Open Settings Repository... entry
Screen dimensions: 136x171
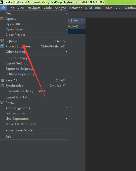point(34,74)
